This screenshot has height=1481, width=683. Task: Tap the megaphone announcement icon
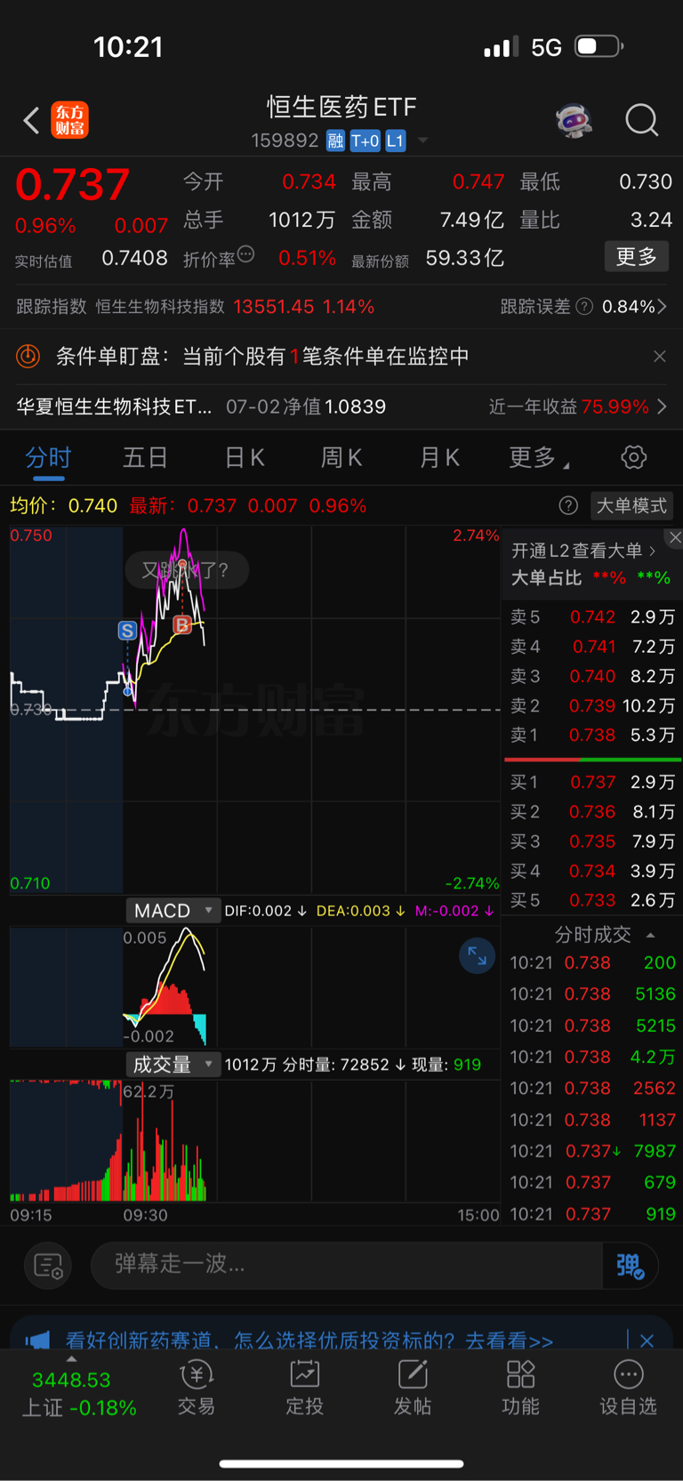coord(37,1340)
